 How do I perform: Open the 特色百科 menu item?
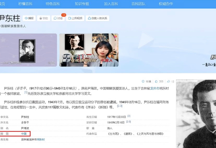pyautogui.click(x=53, y=4)
